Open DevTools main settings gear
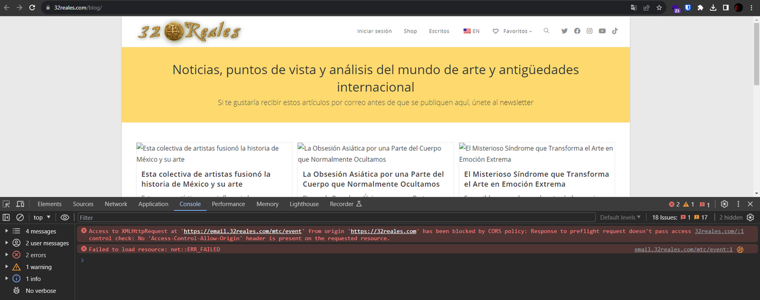760x300 pixels. (x=724, y=204)
